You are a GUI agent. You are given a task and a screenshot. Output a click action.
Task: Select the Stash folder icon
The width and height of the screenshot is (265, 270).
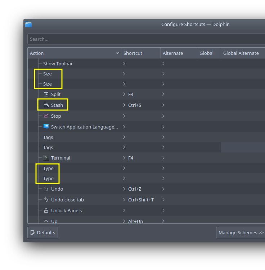click(x=46, y=105)
